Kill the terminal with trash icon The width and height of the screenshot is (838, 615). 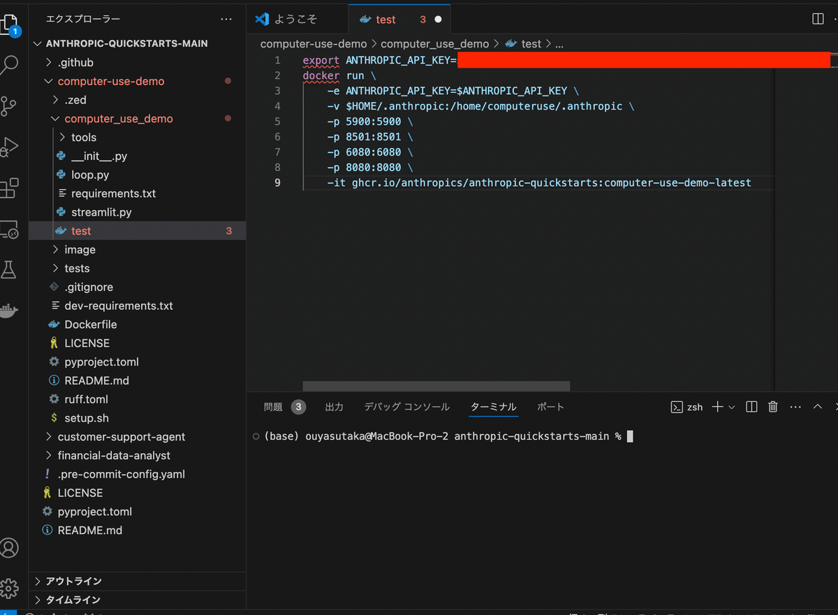click(773, 407)
